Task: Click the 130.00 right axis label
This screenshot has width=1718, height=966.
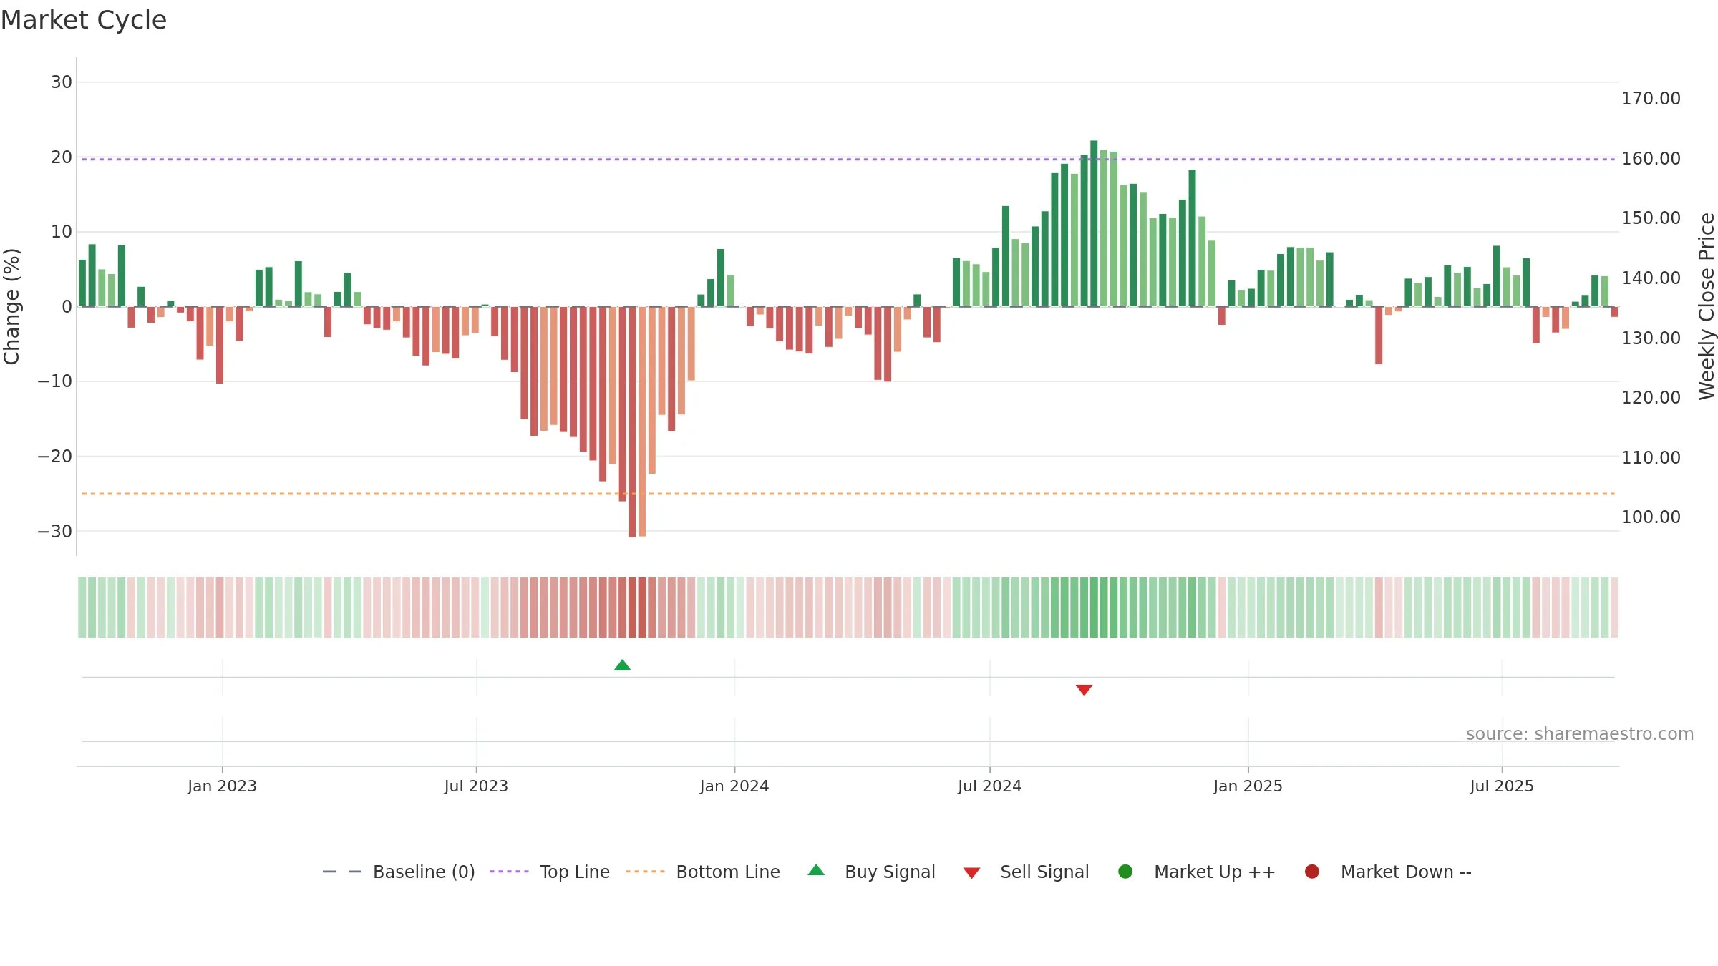Action: [x=1651, y=338]
